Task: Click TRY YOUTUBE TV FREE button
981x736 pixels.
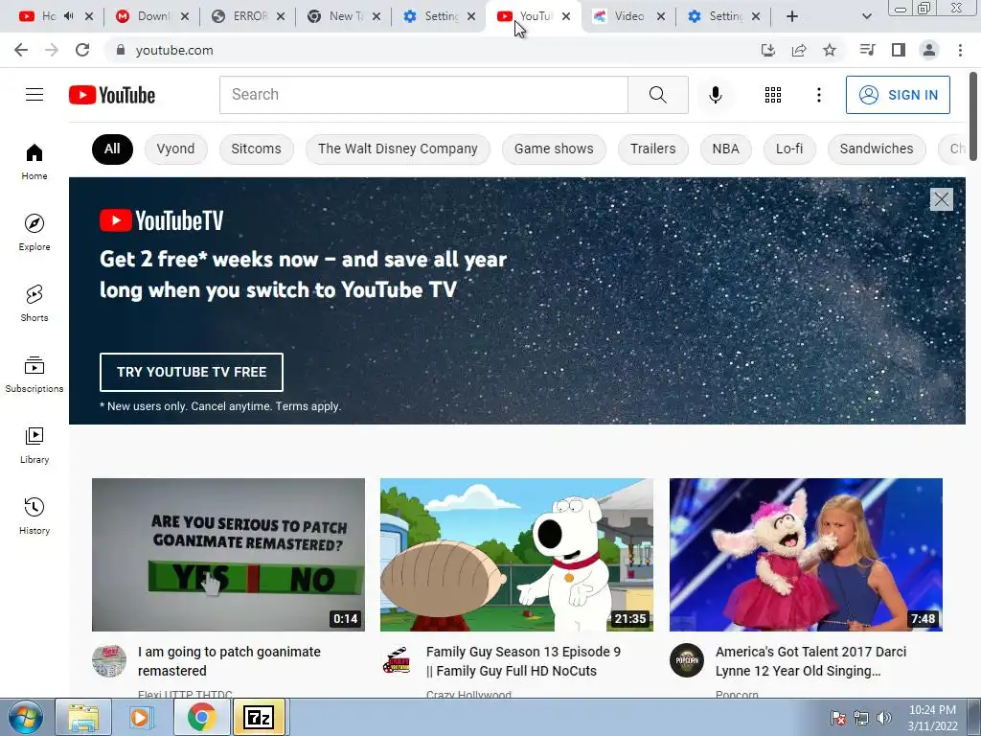Action: pyautogui.click(x=192, y=372)
